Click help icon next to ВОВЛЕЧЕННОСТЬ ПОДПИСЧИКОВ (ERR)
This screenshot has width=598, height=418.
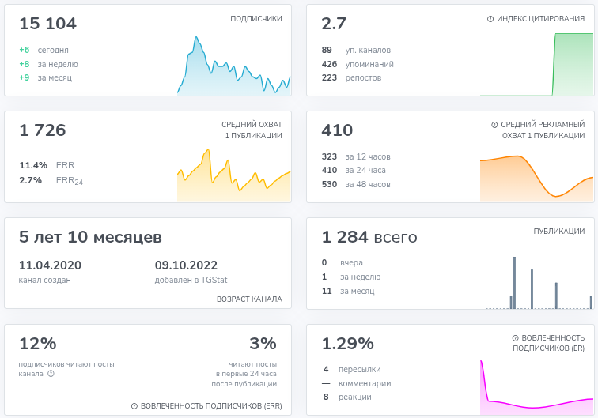(134, 406)
